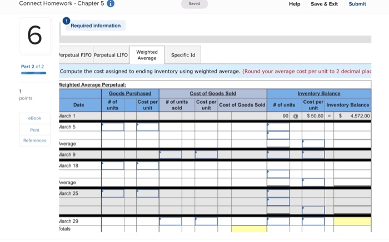
Task: Switch to the Perpetual LIFO tab
Action: pyautogui.click(x=111, y=55)
